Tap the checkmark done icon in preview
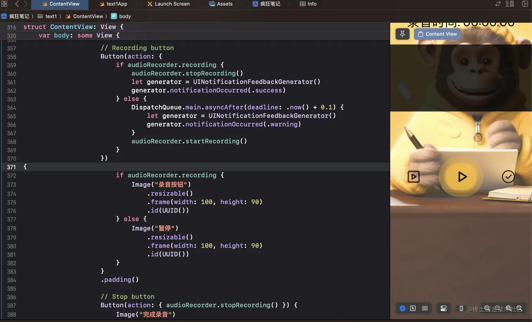The width and height of the screenshot is (532, 322). tap(508, 177)
